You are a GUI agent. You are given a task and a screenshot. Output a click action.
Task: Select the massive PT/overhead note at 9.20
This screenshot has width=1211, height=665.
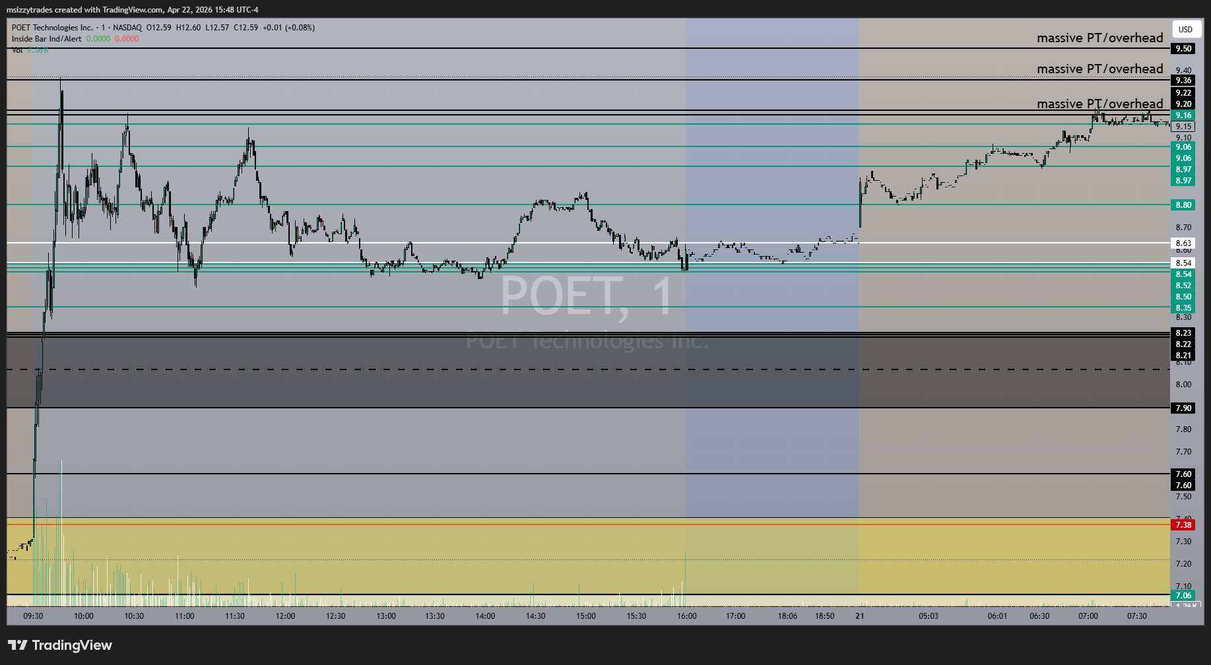pos(1100,104)
